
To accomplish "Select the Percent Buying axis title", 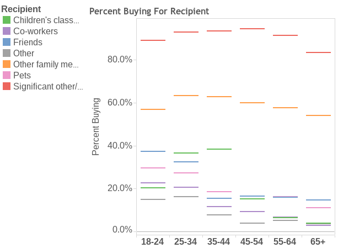I will [95, 126].
